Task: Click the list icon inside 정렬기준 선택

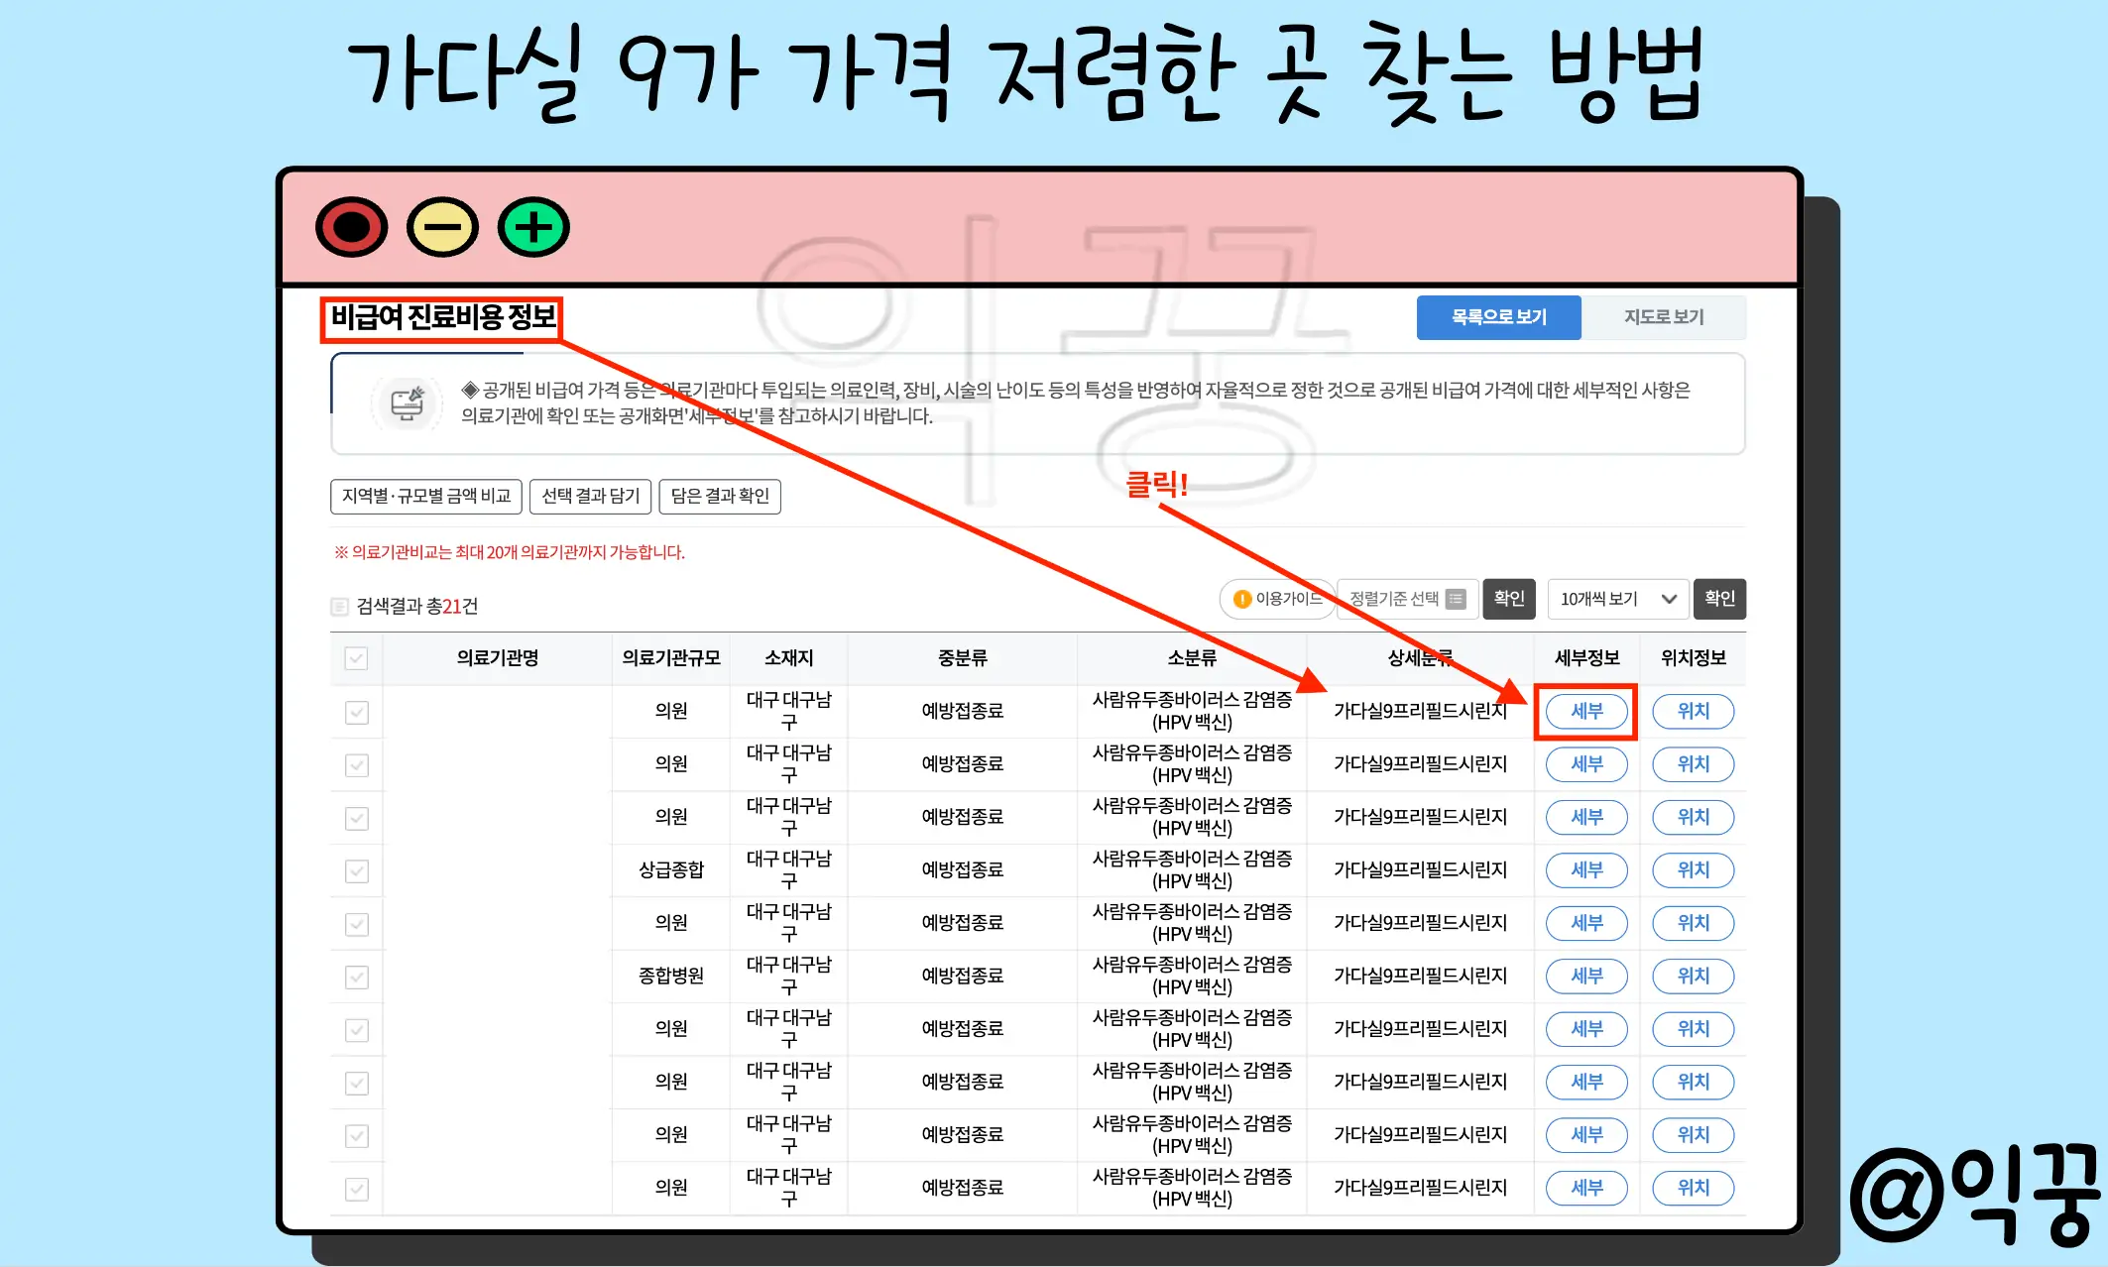Action: [x=1456, y=599]
